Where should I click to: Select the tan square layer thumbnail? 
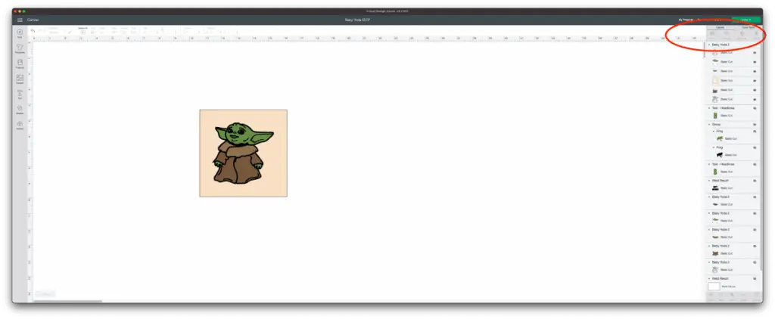point(714,80)
